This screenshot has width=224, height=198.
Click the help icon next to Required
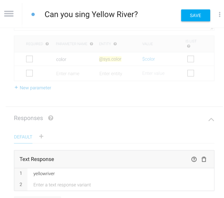(47, 44)
